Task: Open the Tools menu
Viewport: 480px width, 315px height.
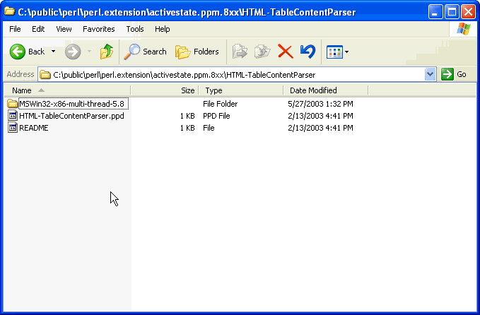Action: point(135,29)
